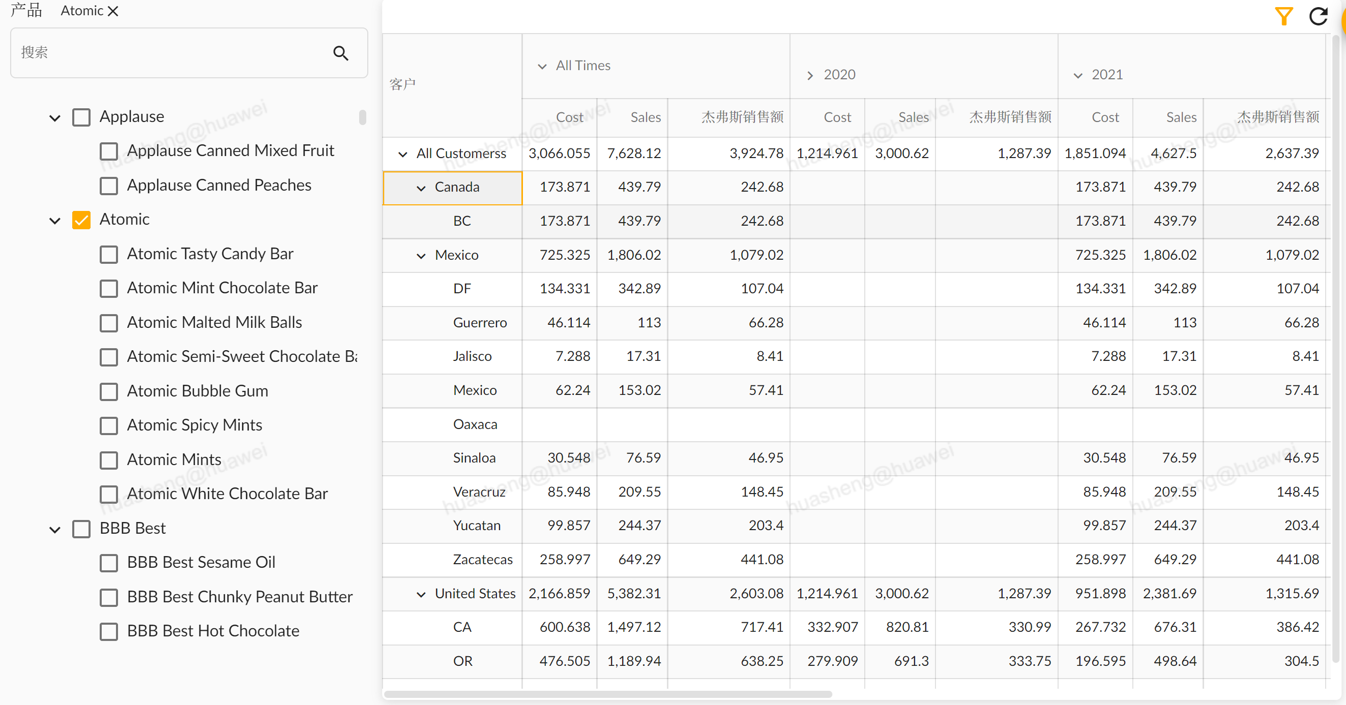Screen dimensions: 1346x705
Task: Collapse the 2021 column group
Action: (x=1077, y=75)
